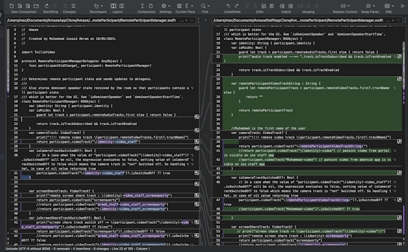
Task: Click merge button on right line 26 block
Action: coord(400,78)
